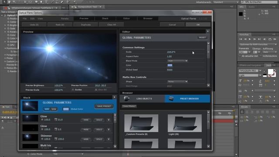
Task: Delete the first Glow element with X
Action: (x=109, y=120)
